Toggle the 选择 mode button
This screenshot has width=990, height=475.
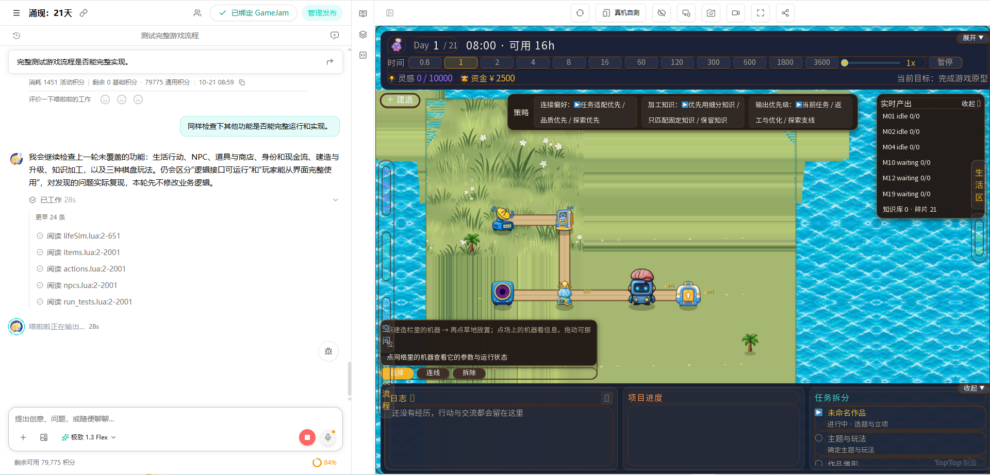(397, 373)
